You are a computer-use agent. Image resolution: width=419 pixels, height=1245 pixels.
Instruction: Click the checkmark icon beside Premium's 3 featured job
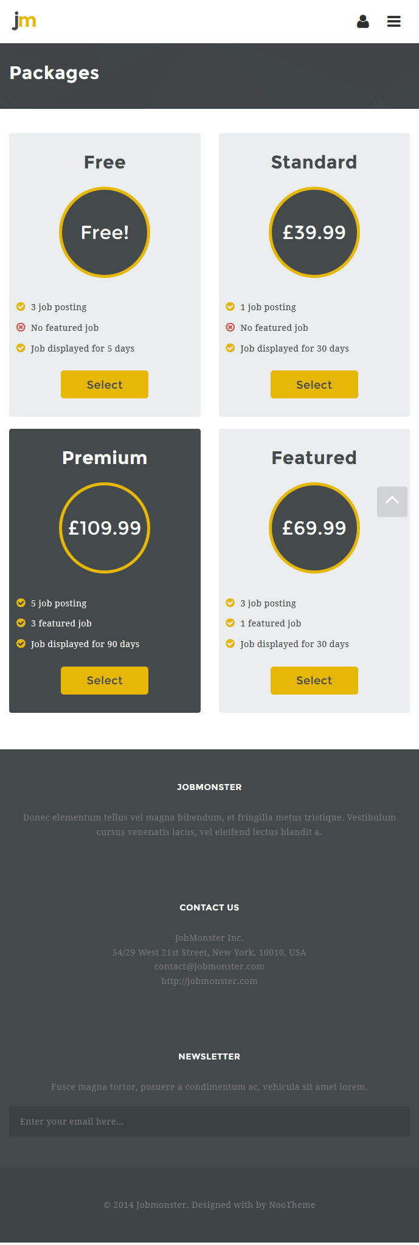(21, 623)
